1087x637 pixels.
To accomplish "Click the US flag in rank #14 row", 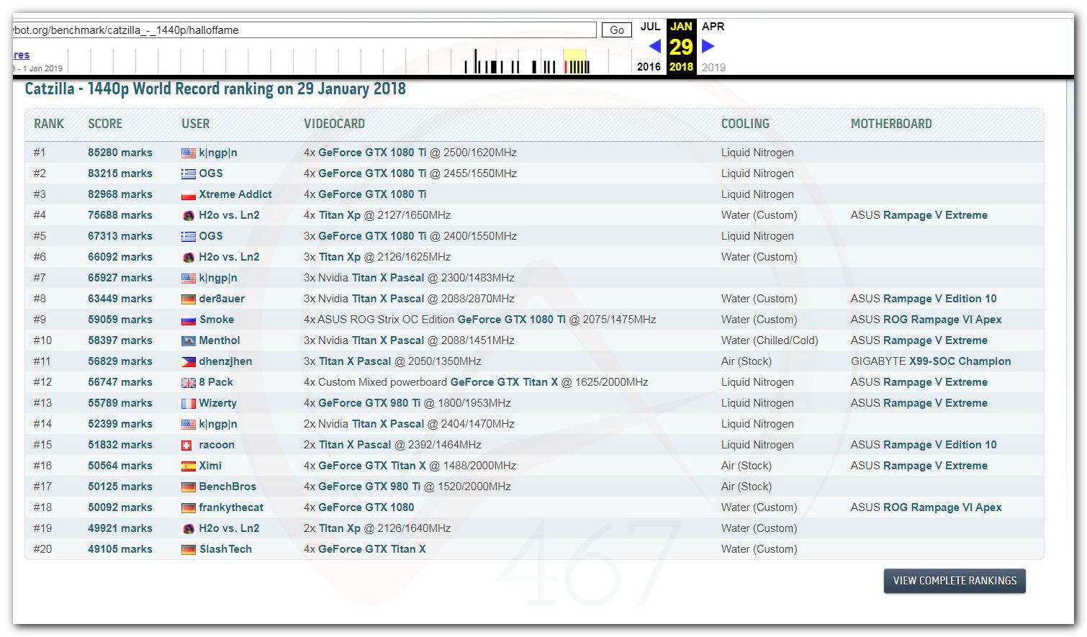I will pos(189,425).
